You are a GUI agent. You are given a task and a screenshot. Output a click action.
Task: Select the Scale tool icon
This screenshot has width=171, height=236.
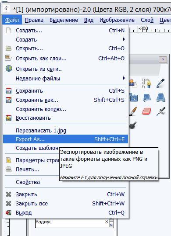133,97
